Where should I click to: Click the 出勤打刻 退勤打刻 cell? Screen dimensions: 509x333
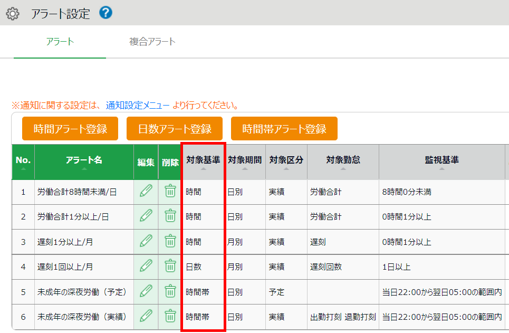[x=343, y=317]
